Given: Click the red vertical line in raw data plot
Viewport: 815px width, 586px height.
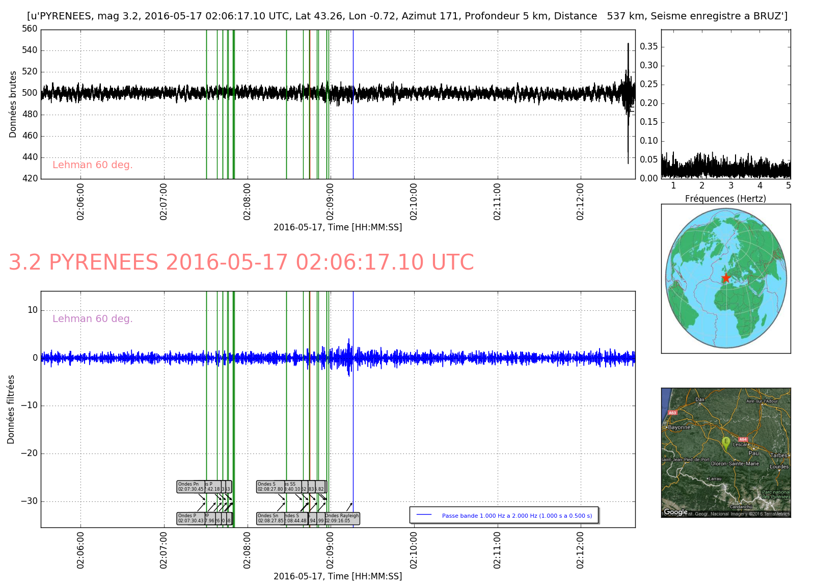Looking at the screenshot, I should (x=310, y=127).
